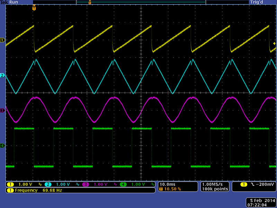Select the green channel 4 ground marker
Image resolution: width=277 pixels, height=208 pixels.
(x=2, y=146)
